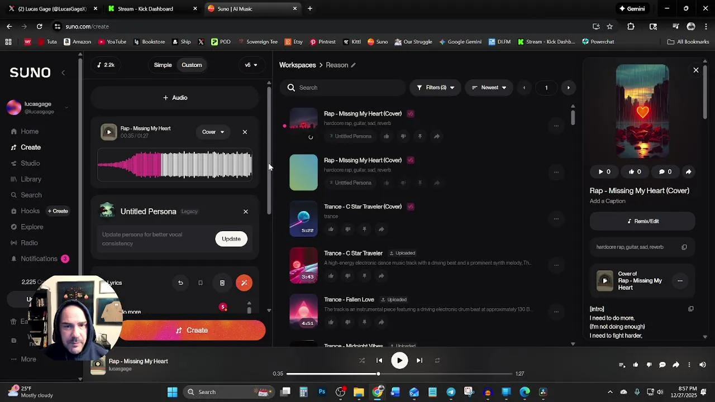This screenshot has height=402, width=715.
Task: Copy the lyrics in details panel
Action: tap(691, 309)
